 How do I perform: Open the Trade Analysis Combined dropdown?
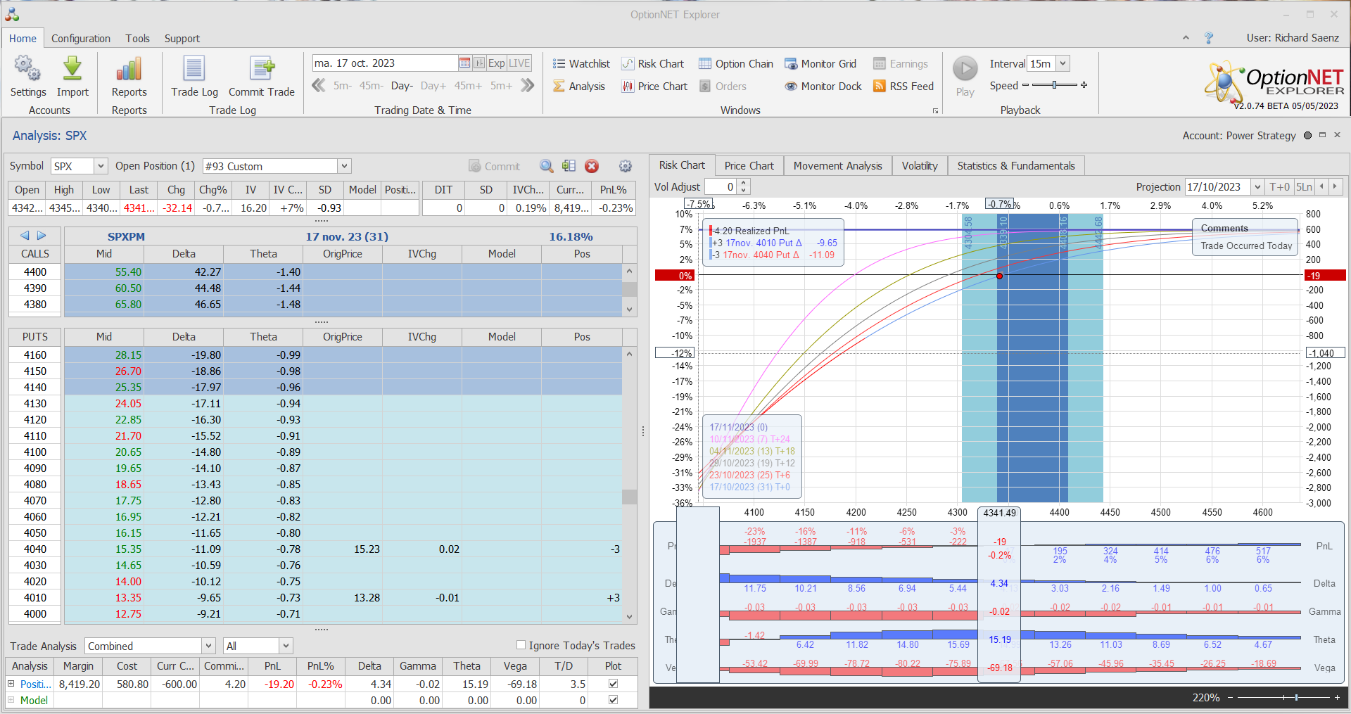tap(208, 646)
